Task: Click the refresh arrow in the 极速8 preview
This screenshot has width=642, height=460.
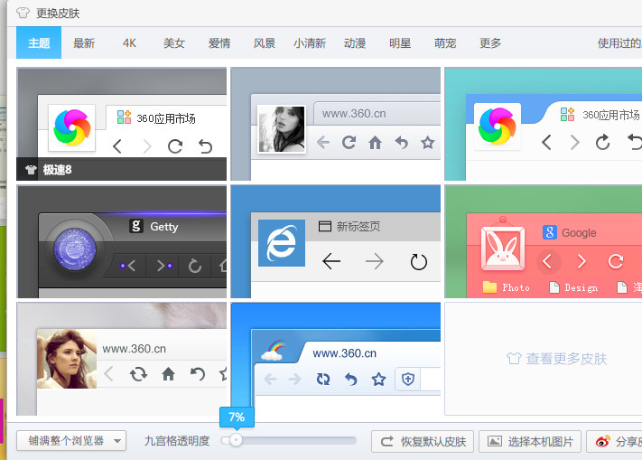Action: pyautogui.click(x=175, y=146)
